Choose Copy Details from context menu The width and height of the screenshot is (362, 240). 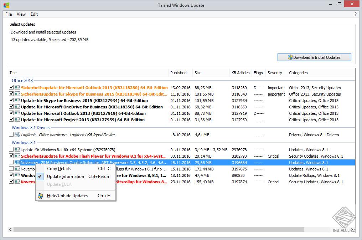pos(76,169)
